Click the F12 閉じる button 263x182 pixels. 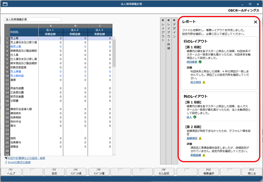[x=252, y=172]
